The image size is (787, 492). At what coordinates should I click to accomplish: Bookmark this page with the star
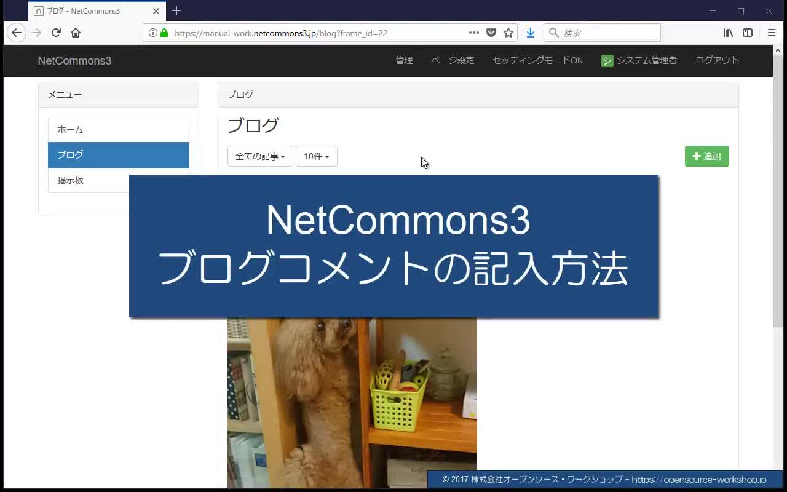point(508,33)
